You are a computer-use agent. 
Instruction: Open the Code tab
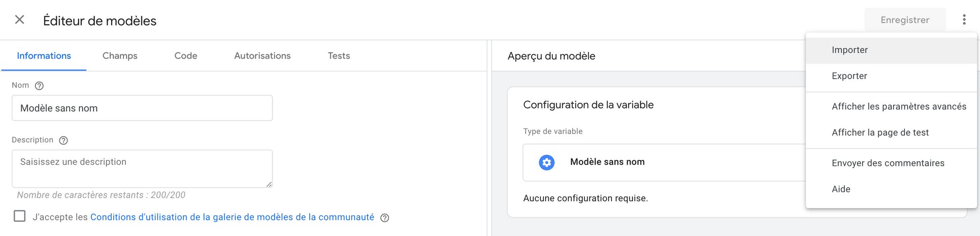point(186,56)
